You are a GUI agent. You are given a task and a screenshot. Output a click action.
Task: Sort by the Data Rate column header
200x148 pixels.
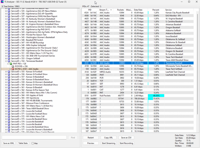[138, 10]
